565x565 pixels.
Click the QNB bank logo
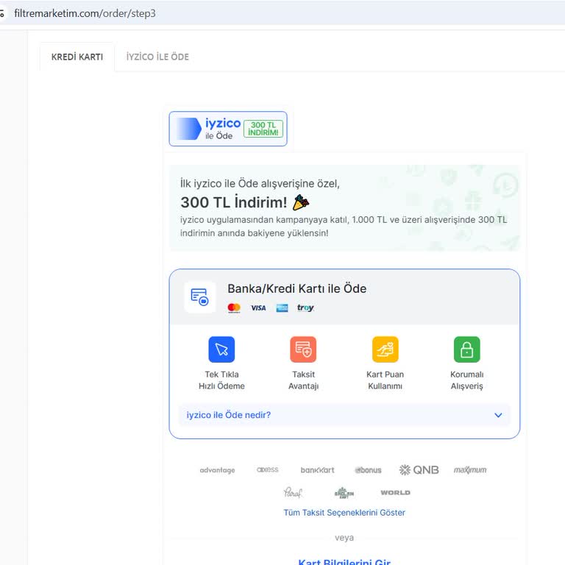[419, 470]
